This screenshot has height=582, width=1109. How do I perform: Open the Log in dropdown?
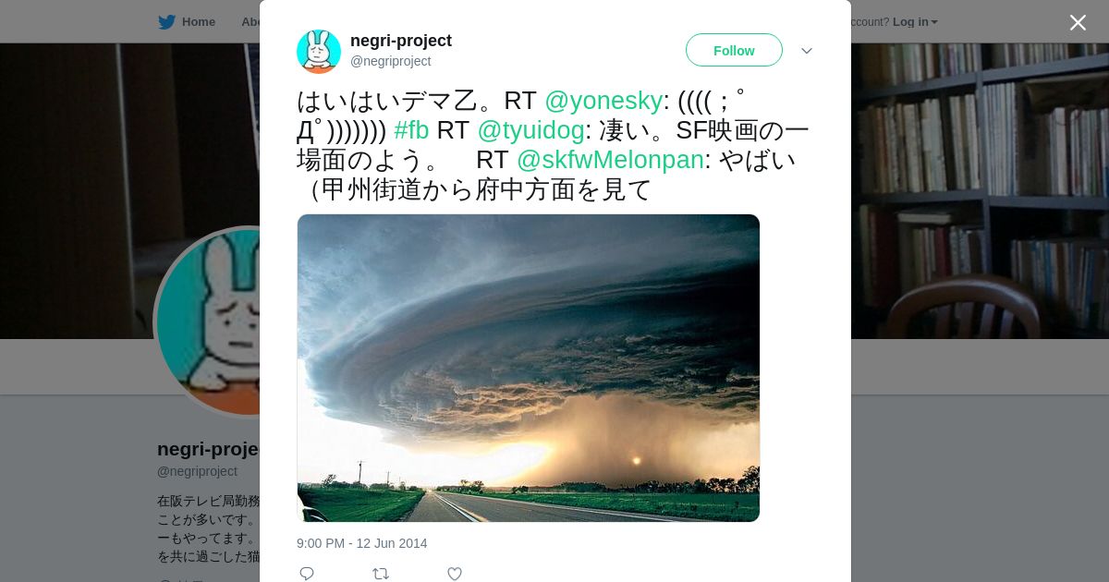coord(915,22)
